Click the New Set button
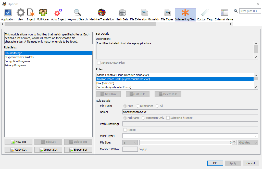The image size is (262, 169). [18, 142]
